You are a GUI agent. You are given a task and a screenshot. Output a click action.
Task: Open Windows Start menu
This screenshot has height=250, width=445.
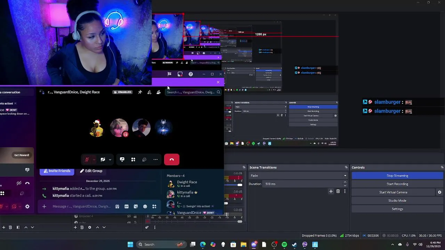coord(130,244)
